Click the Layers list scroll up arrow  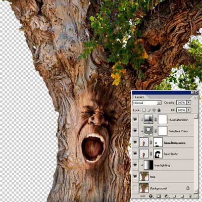196,116
